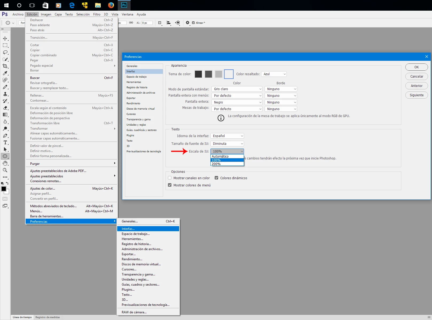Open Firefox from the taskbar
Screen dimensions: 432x320
[x=111, y=5]
